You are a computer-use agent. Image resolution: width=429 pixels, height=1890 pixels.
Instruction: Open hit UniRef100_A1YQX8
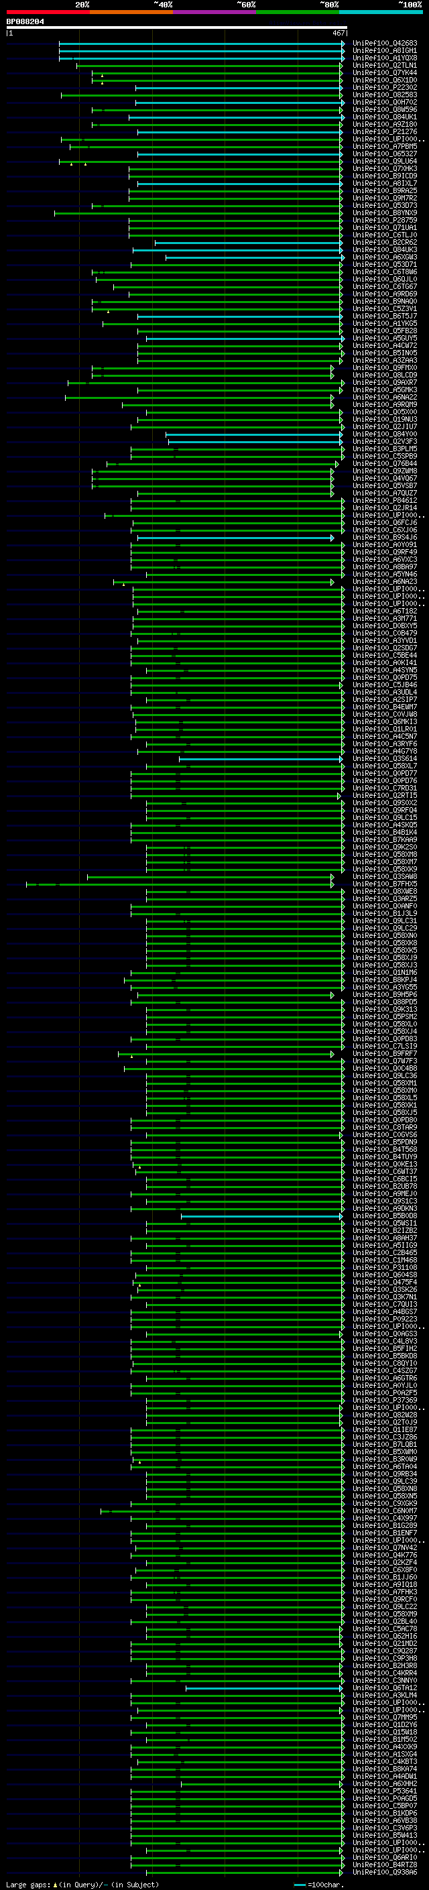click(x=385, y=58)
